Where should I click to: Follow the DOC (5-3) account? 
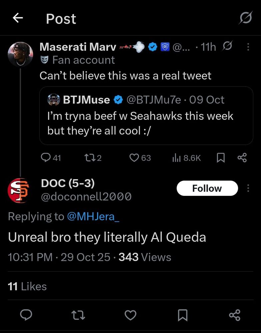click(x=207, y=188)
